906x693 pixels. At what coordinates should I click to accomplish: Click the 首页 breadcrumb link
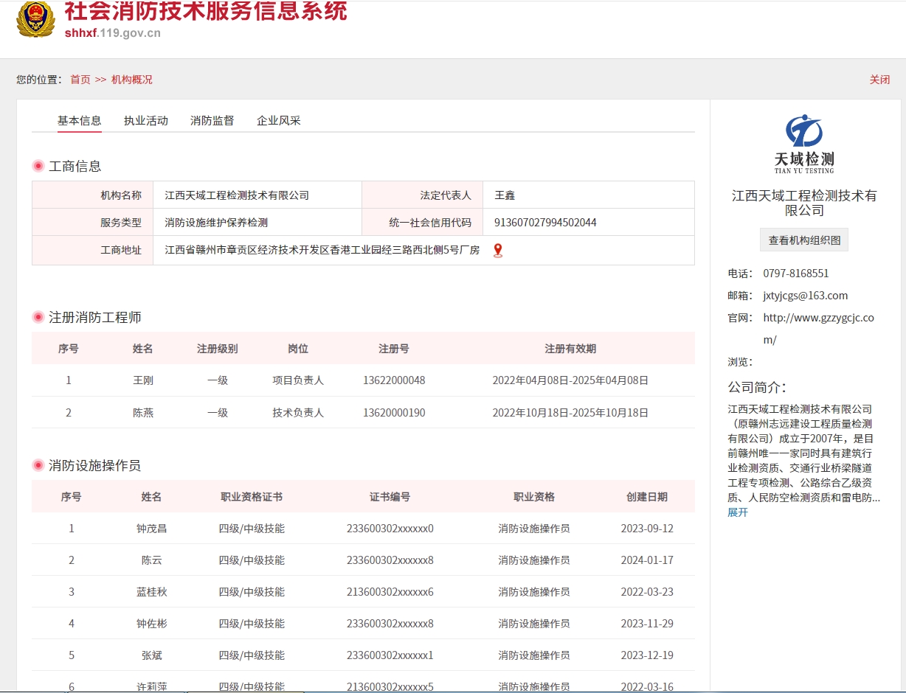(x=80, y=80)
